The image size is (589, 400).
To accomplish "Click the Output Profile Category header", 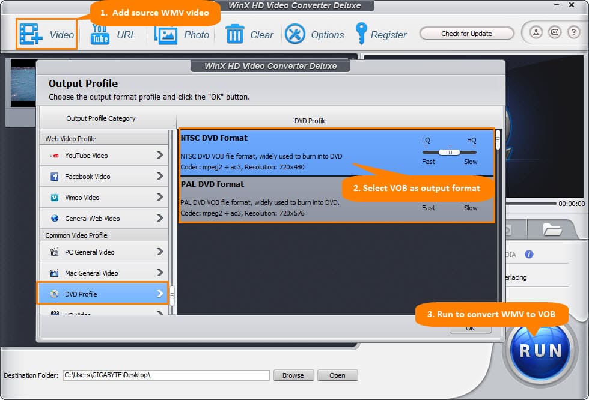I will 101,118.
